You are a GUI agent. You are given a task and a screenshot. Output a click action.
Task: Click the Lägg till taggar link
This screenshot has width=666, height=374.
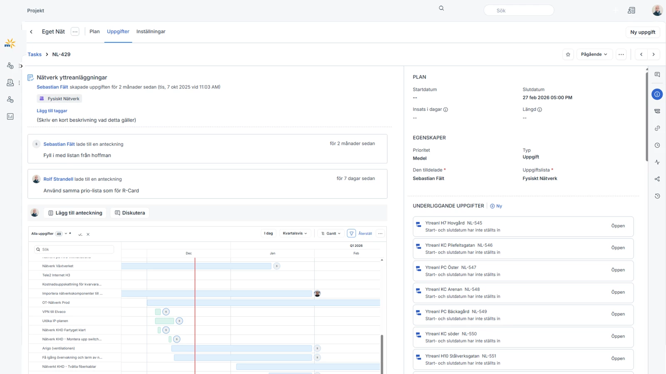click(52, 111)
